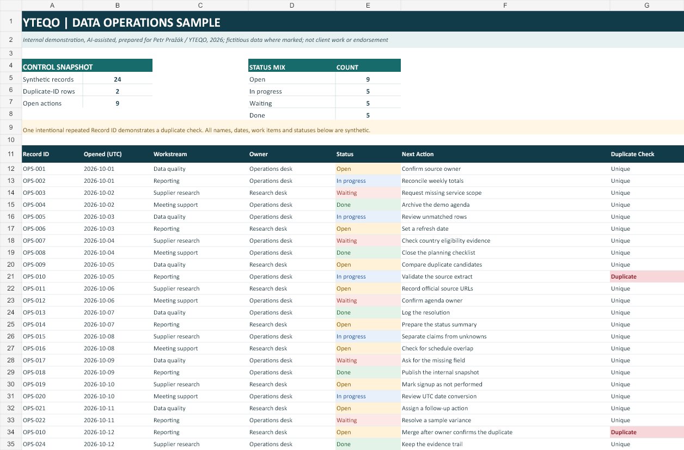Click the "Opened (UTC)" table header
The height and width of the screenshot is (450, 684).
click(x=118, y=154)
